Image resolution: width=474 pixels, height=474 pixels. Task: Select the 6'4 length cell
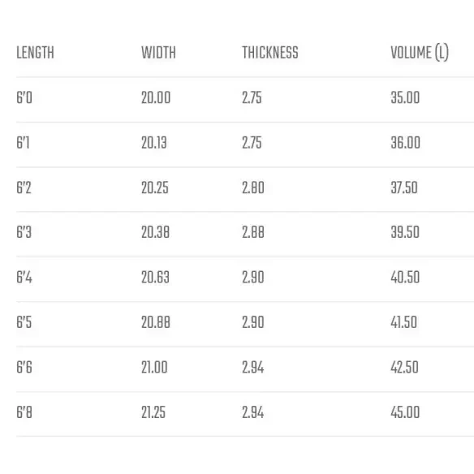pyautogui.click(x=24, y=278)
